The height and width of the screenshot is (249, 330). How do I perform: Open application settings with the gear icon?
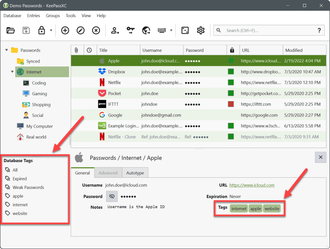200,30
